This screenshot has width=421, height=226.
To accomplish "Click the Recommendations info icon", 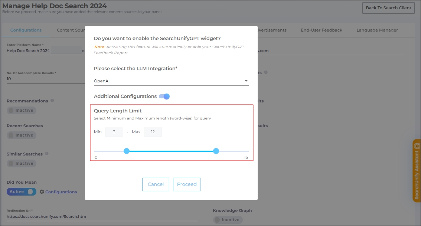I will [x=52, y=101].
